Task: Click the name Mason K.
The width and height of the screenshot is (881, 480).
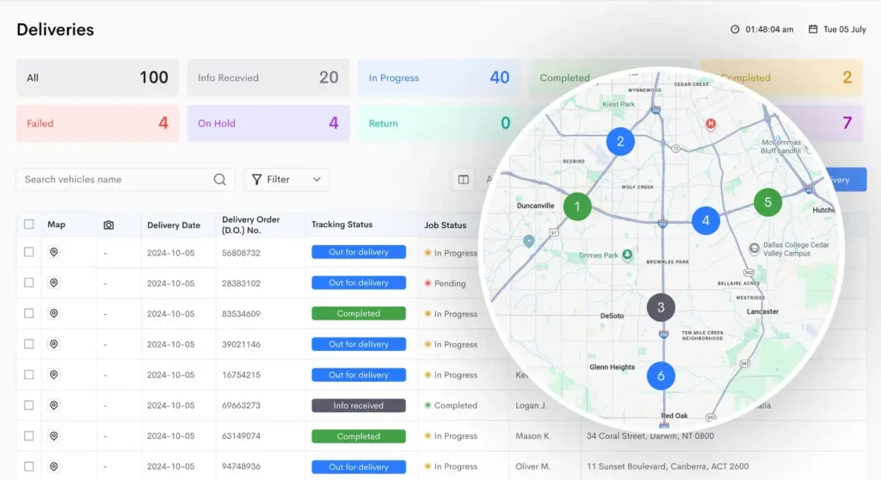Action: [x=533, y=436]
